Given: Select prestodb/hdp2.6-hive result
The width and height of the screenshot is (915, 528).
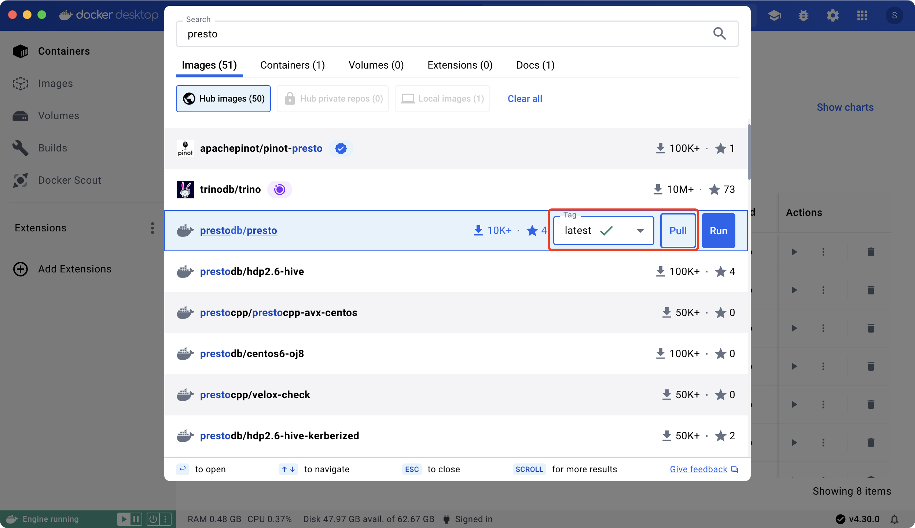Looking at the screenshot, I should click(x=456, y=272).
